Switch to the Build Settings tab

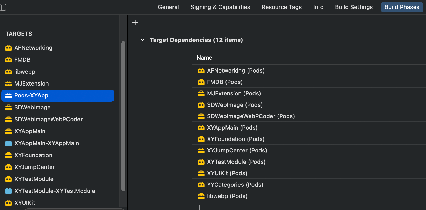click(x=354, y=7)
